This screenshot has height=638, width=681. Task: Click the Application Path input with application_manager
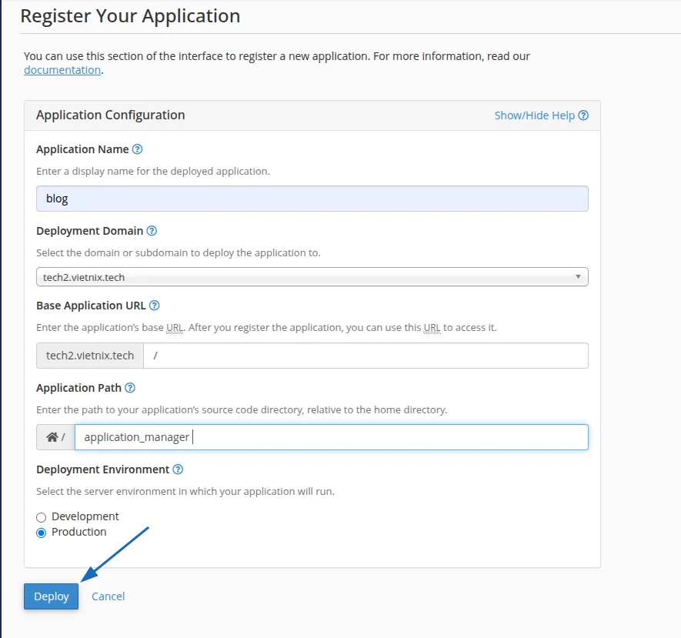click(331, 437)
